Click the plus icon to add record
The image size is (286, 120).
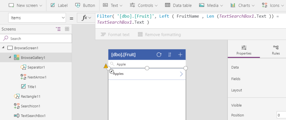(x=180, y=54)
